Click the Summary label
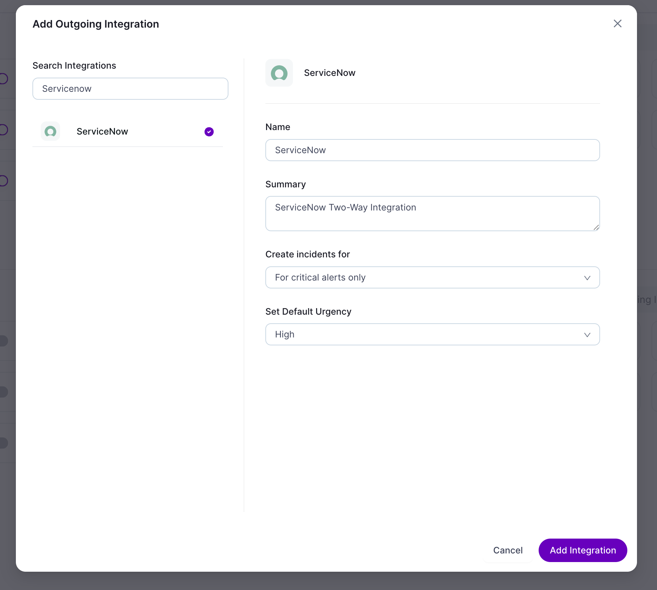657x590 pixels. pos(285,184)
